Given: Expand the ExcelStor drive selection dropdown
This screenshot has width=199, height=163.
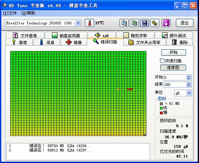Looking at the screenshot, I should click(x=78, y=23).
